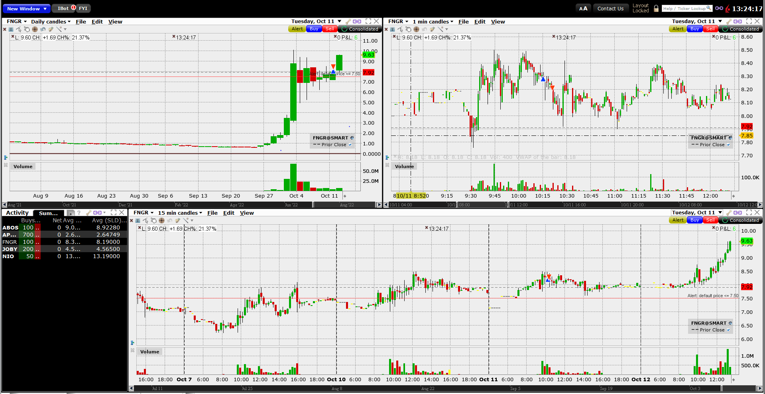Image resolution: width=765 pixels, height=394 pixels.
Task: Click the chain link grouping icon in daily chart
Action: 357,22
